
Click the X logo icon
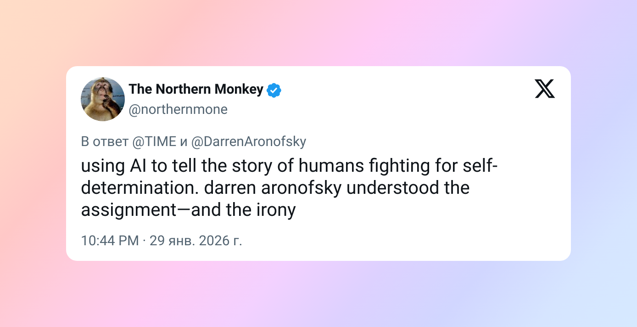(545, 89)
